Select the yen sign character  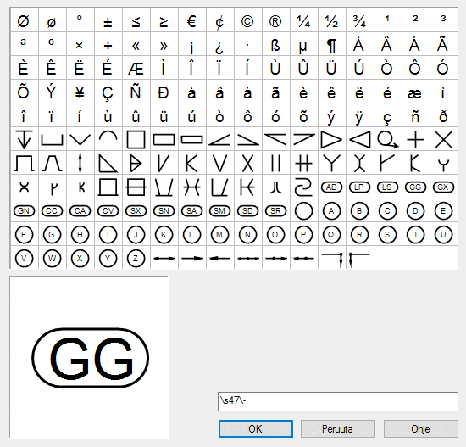[80, 92]
